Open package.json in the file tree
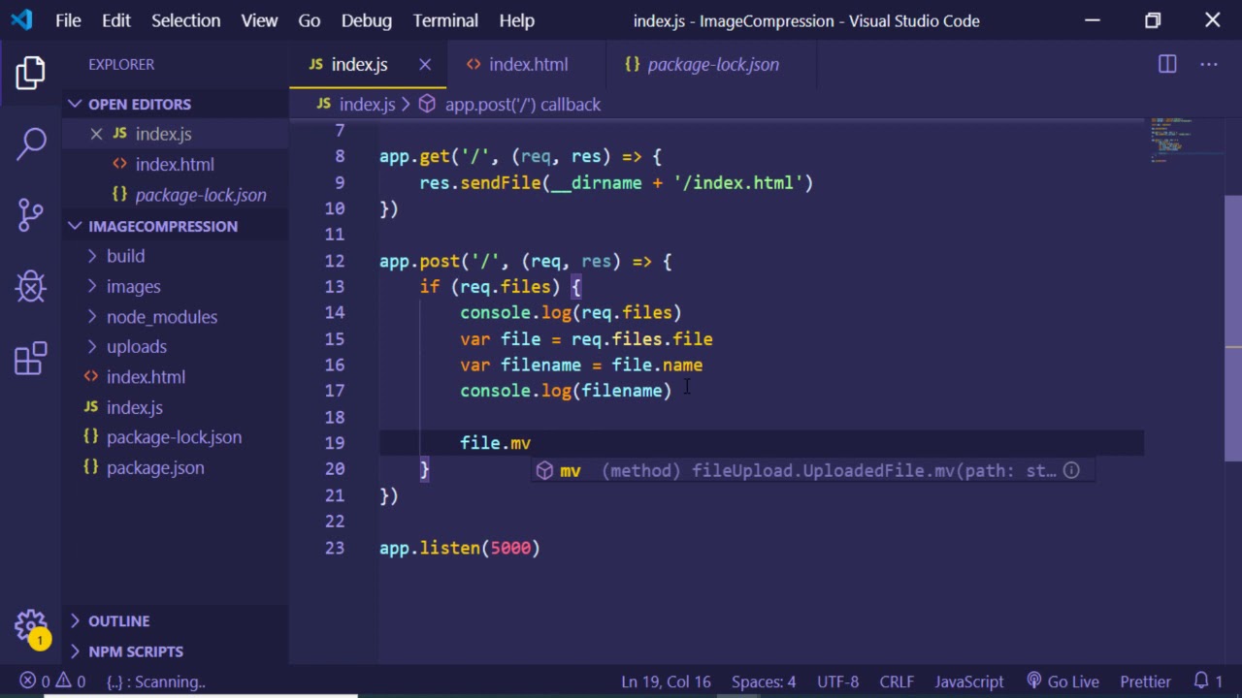The height and width of the screenshot is (698, 1242). (x=155, y=467)
